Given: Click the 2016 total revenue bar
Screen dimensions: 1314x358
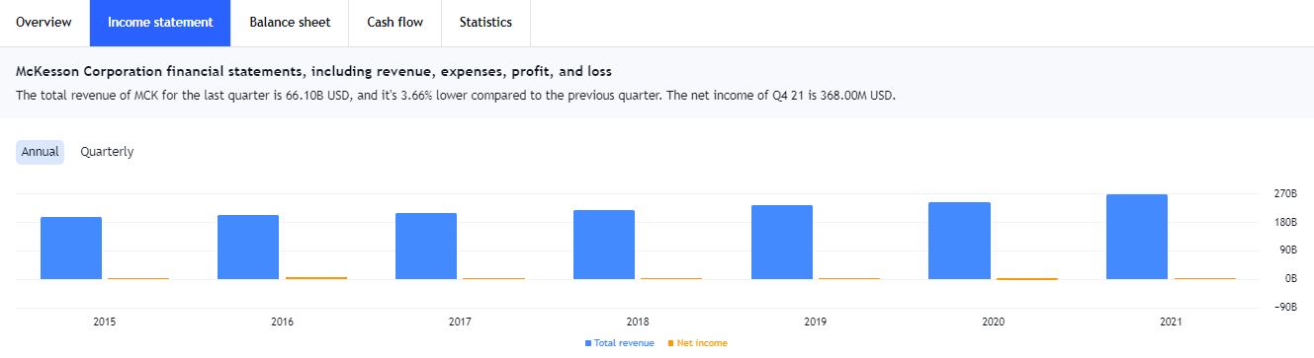Looking at the screenshot, I should coord(248,247).
